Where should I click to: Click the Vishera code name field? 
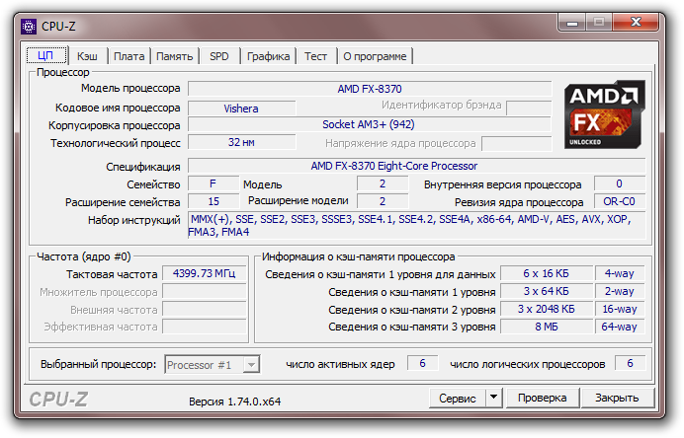click(241, 108)
